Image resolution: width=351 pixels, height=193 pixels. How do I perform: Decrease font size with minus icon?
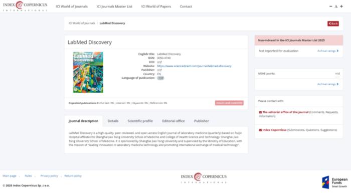tap(330, 7)
